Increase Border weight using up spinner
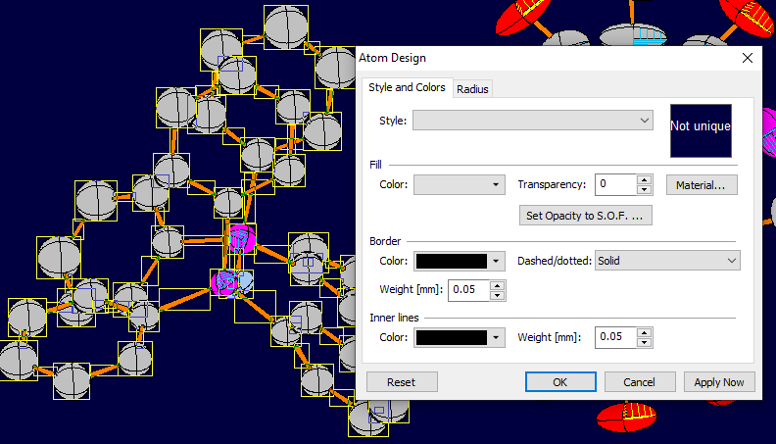 coord(497,285)
